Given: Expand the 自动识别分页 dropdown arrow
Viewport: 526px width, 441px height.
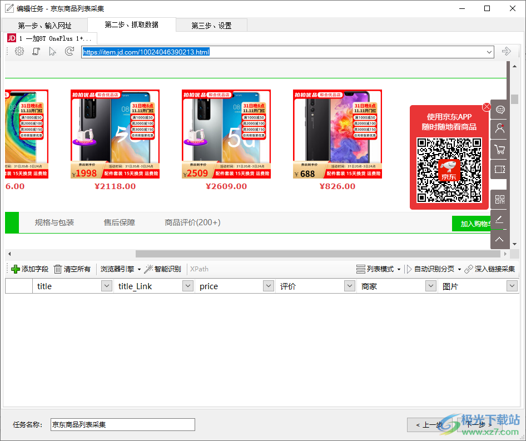Looking at the screenshot, I should click(x=459, y=269).
